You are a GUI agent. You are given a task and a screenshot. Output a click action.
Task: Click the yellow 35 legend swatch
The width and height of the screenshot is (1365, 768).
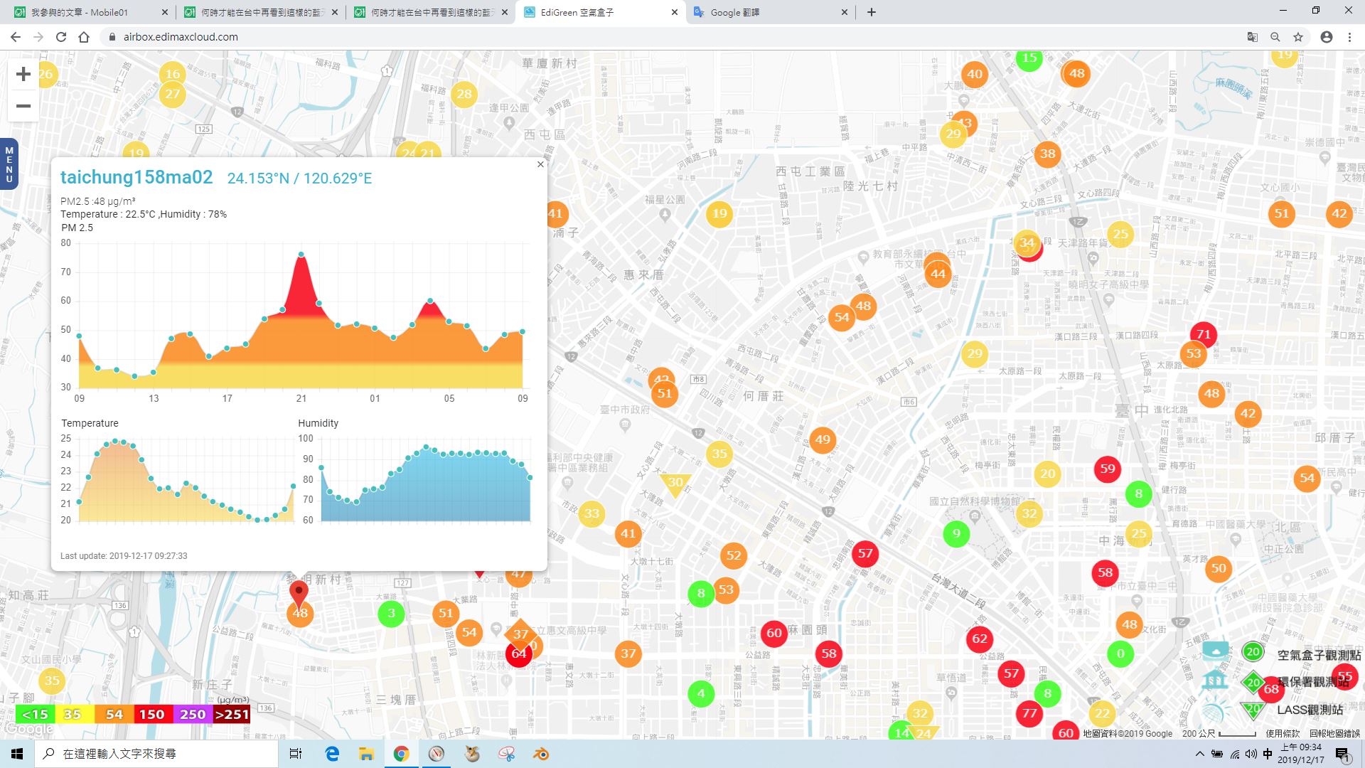[74, 714]
